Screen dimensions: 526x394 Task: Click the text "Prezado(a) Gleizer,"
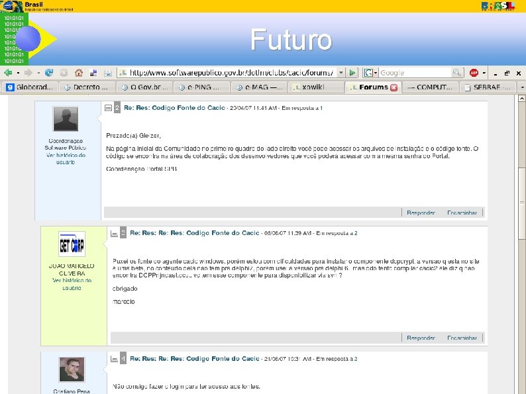pyautogui.click(x=134, y=136)
